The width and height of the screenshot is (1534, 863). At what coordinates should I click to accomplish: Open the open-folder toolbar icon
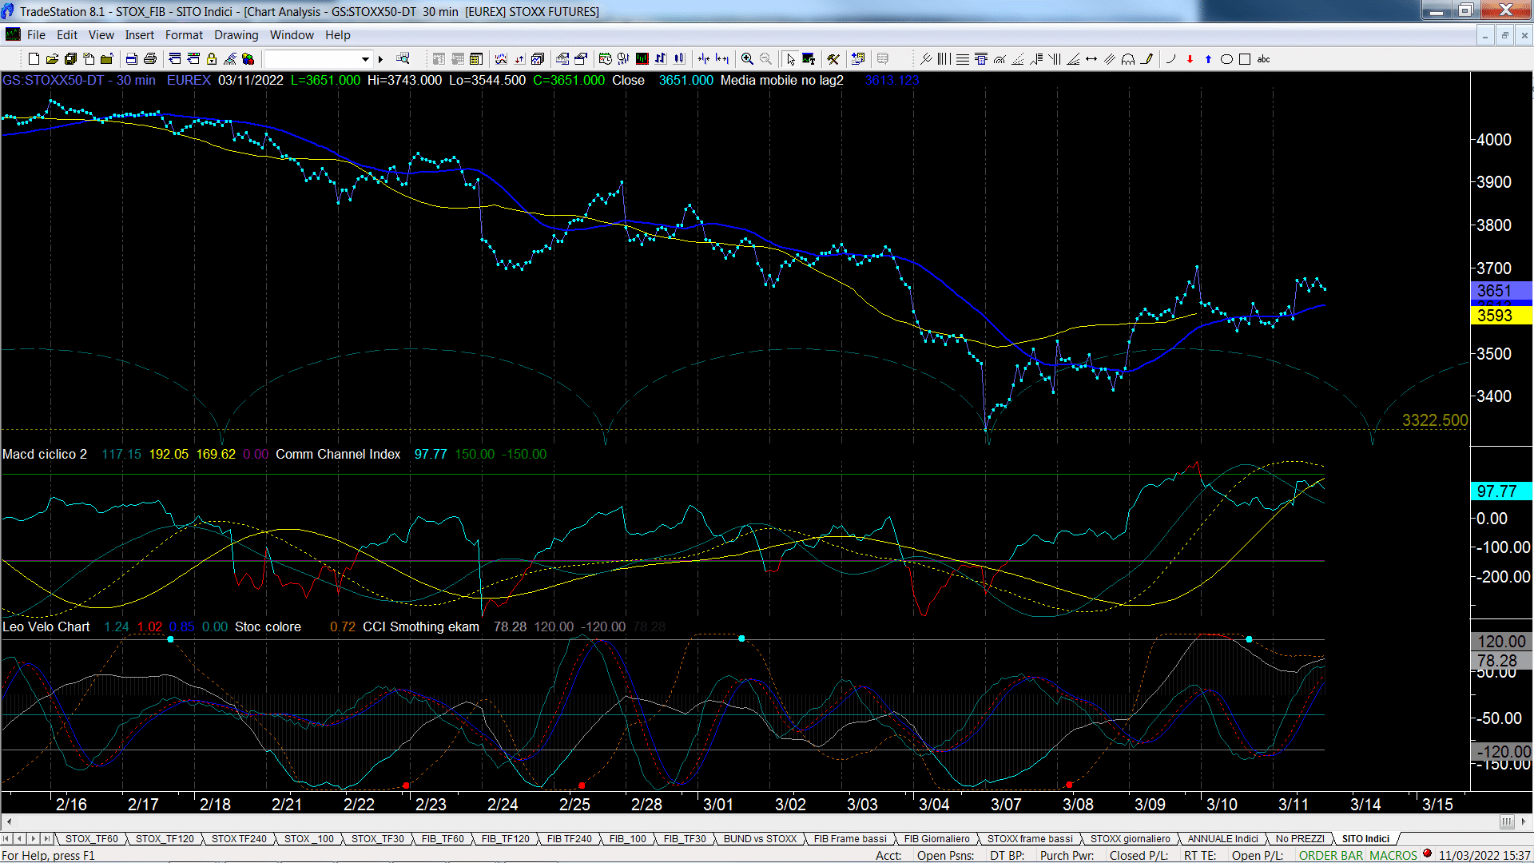click(x=52, y=59)
